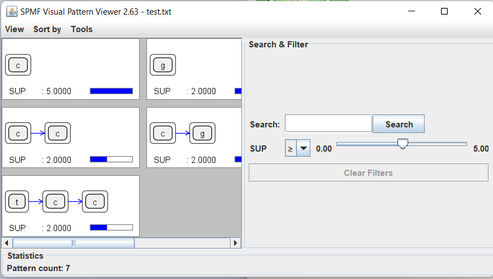Click the horizontal scrollbar right arrow
Viewport: 493px width, 279px height.
pyautogui.click(x=236, y=243)
